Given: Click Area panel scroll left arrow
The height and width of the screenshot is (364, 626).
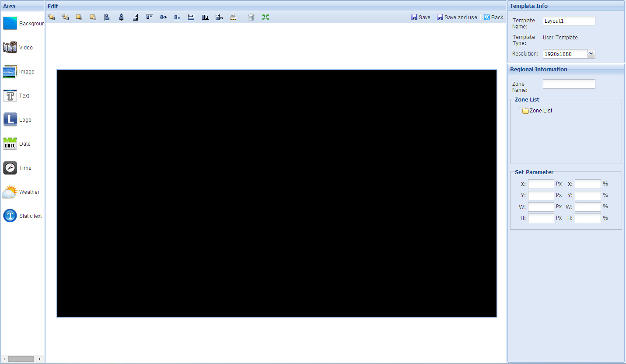Looking at the screenshot, I should tap(4, 359).
